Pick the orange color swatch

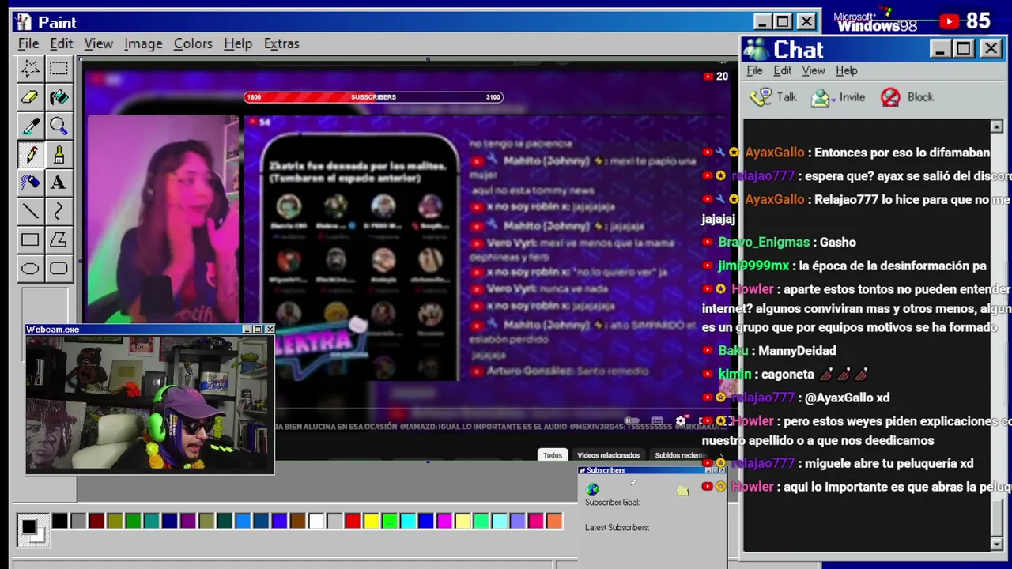point(554,521)
